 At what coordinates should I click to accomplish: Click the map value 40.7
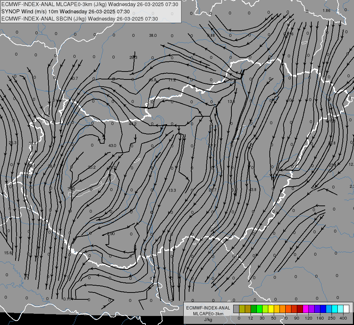74,78
